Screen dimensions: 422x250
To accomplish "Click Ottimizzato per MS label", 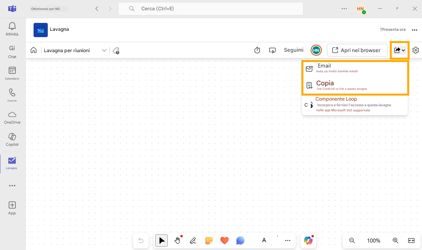I will 45,9.
